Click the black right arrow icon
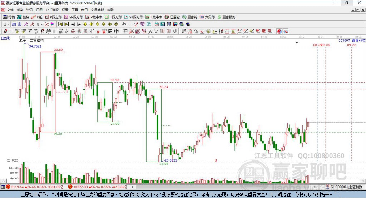366x198 pixels. point(79,24)
